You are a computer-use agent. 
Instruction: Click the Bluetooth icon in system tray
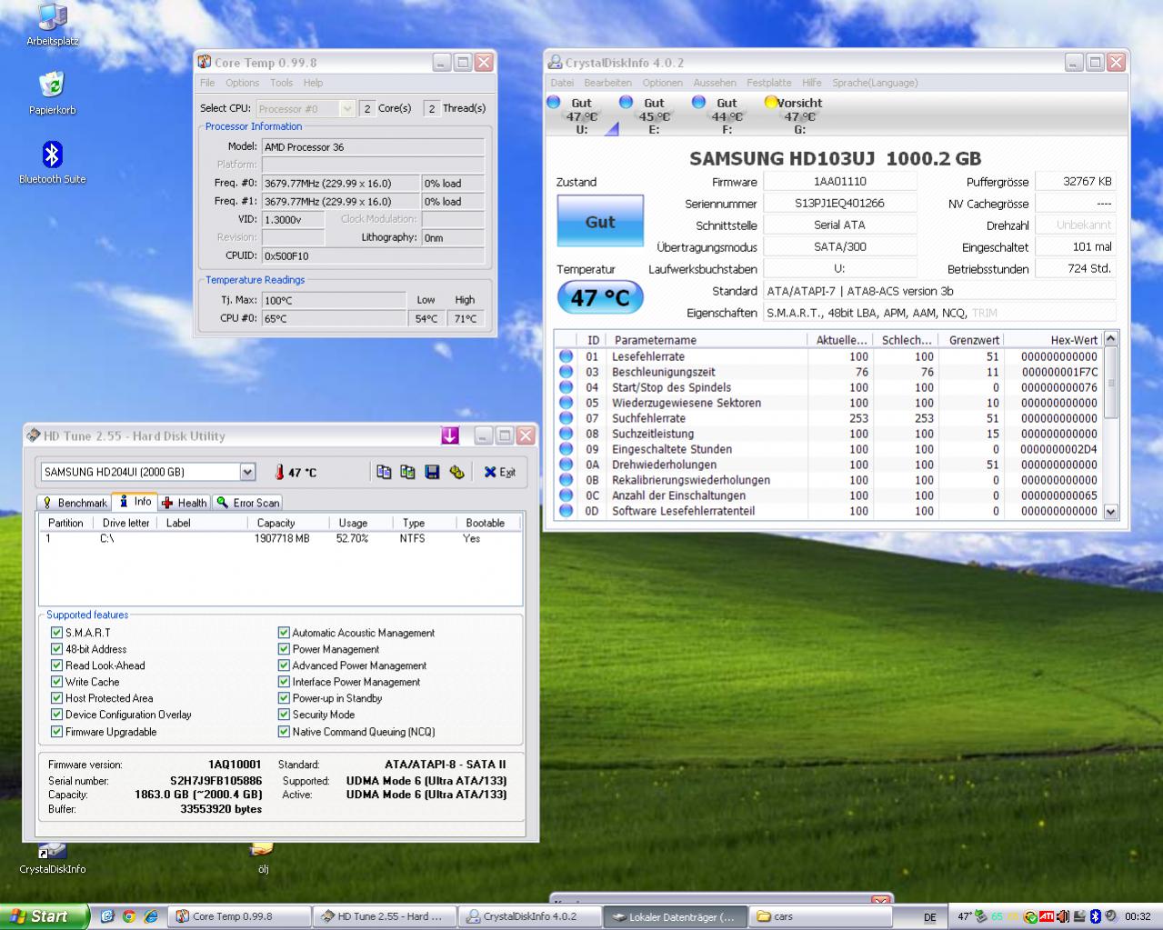click(1096, 916)
